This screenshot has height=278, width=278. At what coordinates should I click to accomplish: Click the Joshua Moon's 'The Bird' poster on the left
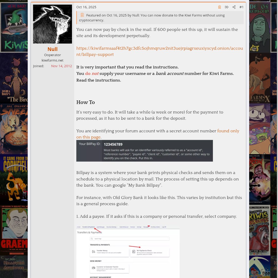coord(14,78)
